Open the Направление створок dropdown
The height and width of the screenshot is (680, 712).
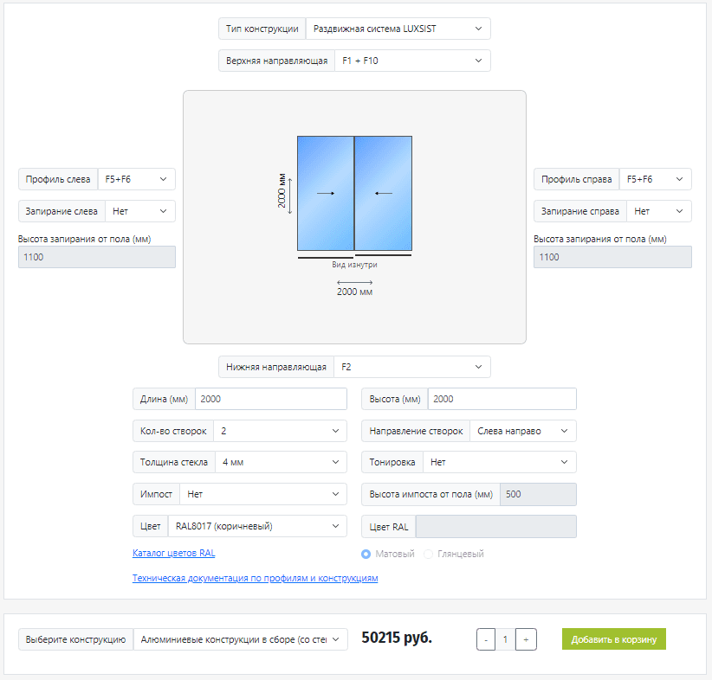tap(523, 431)
